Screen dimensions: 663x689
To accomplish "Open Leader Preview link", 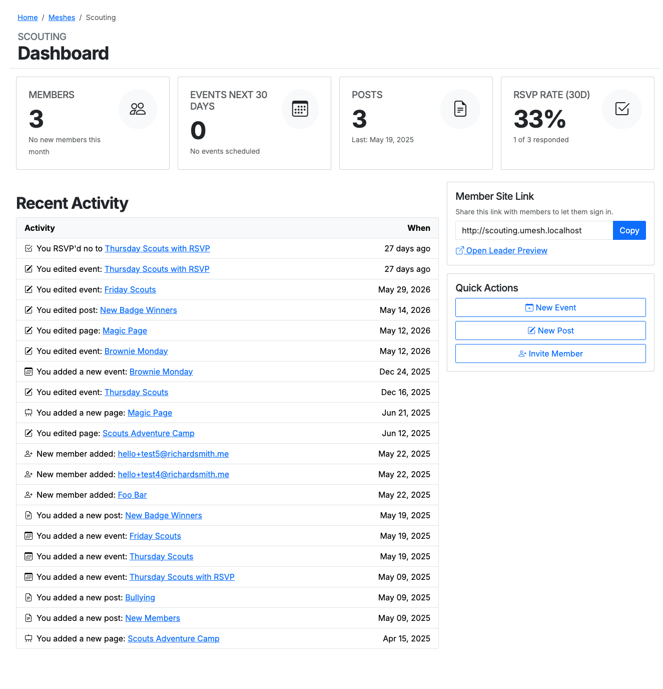I will (x=501, y=250).
